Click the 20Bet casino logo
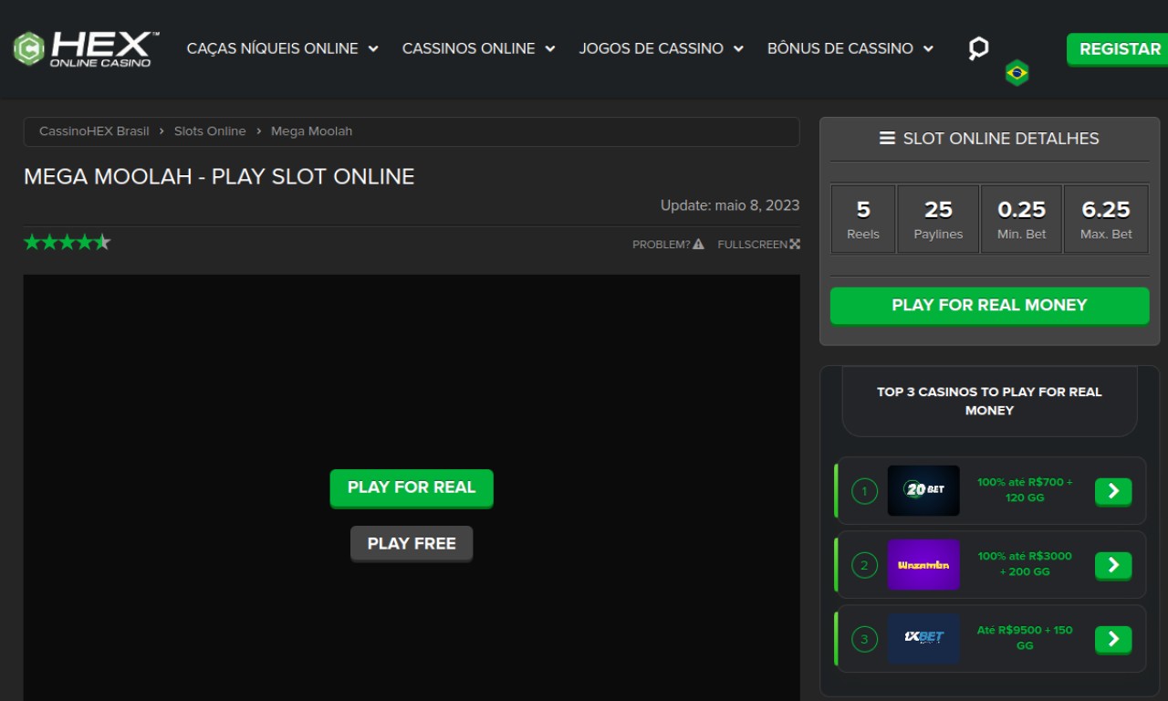 (923, 491)
